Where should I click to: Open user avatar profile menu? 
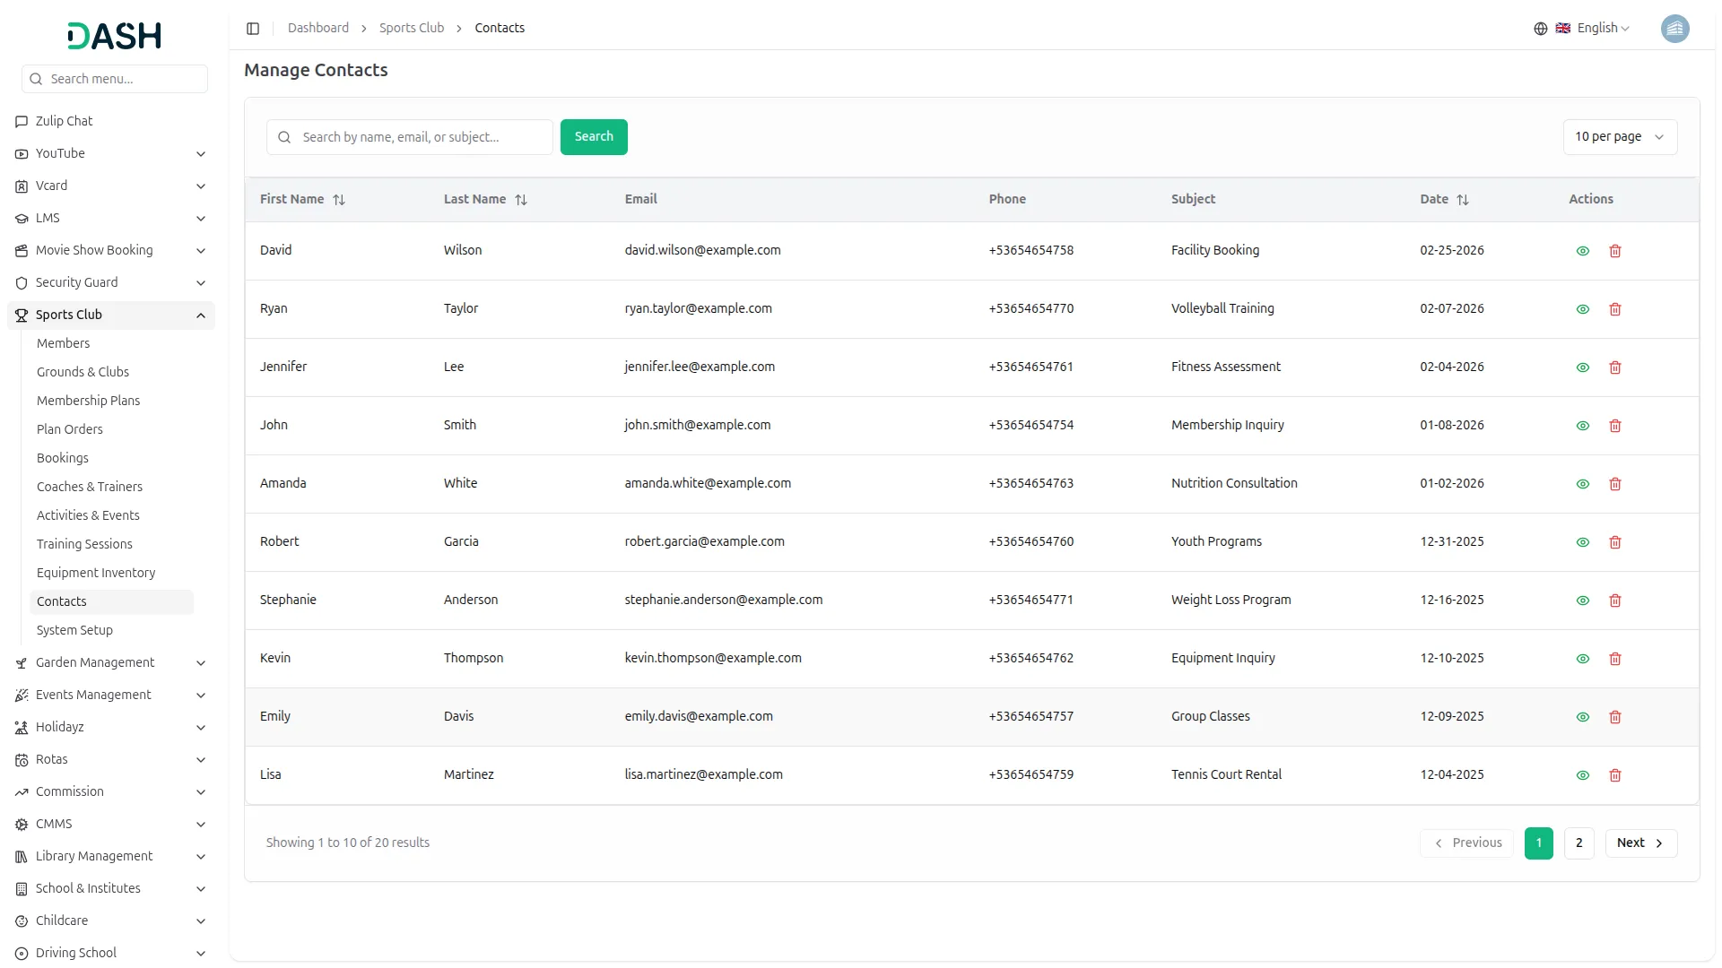[1674, 29]
